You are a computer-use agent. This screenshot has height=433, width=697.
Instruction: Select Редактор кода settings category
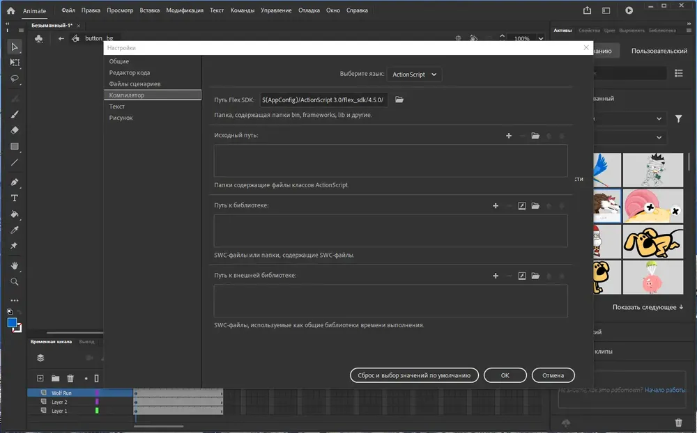[130, 72]
